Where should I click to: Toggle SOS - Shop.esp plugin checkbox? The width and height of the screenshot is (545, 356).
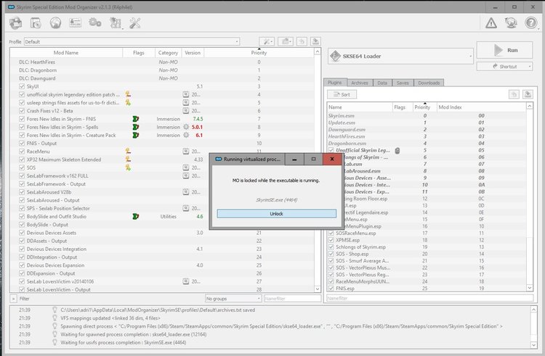(331, 254)
